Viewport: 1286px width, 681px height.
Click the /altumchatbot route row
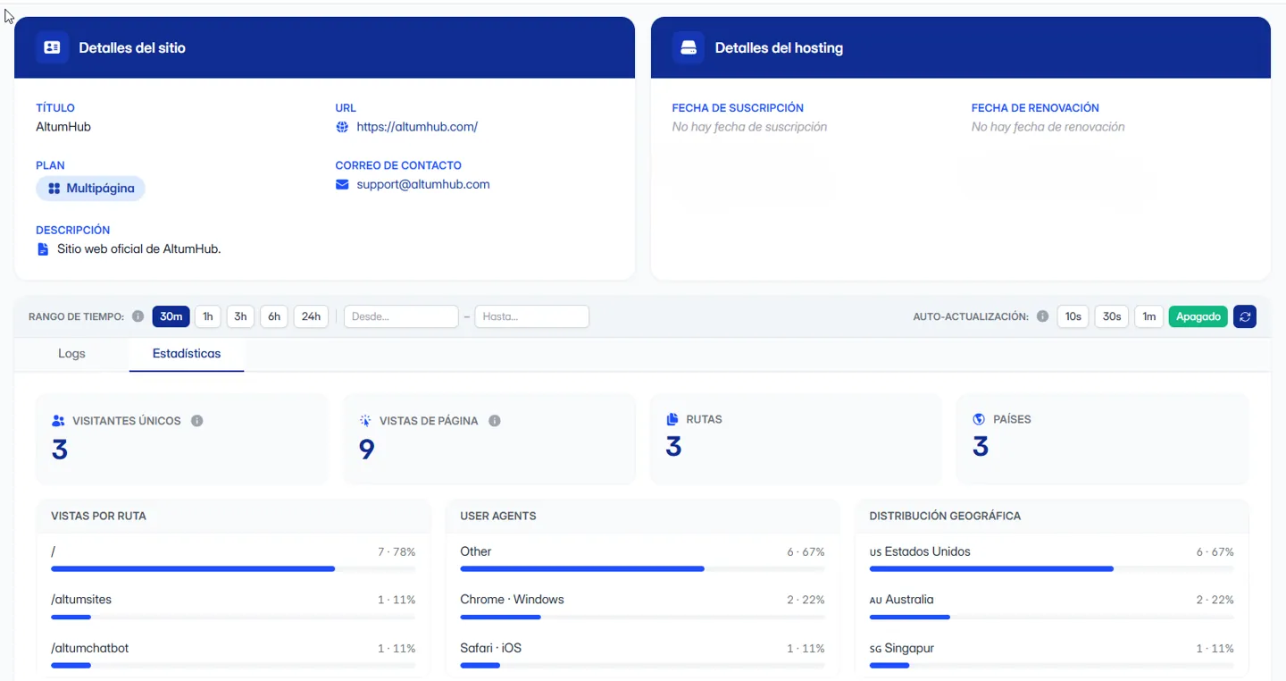click(x=233, y=654)
